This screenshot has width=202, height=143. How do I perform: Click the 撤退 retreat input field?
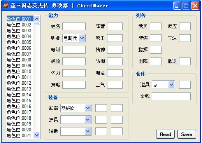click(x=185, y=61)
